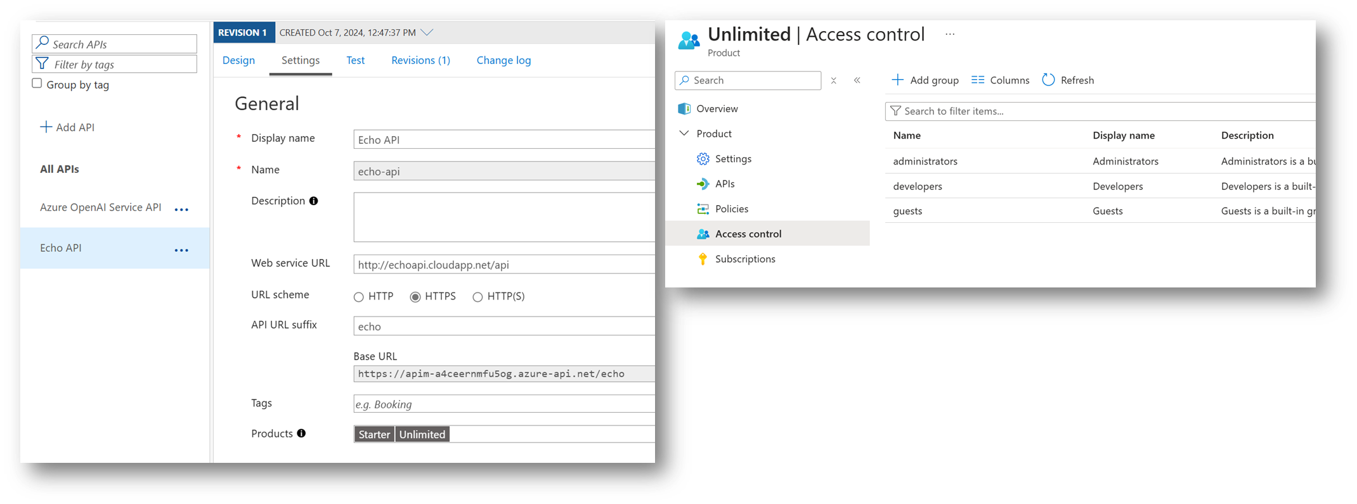Select the HTTP URL scheme radio button
The width and height of the screenshot is (1357, 504).
(x=359, y=297)
